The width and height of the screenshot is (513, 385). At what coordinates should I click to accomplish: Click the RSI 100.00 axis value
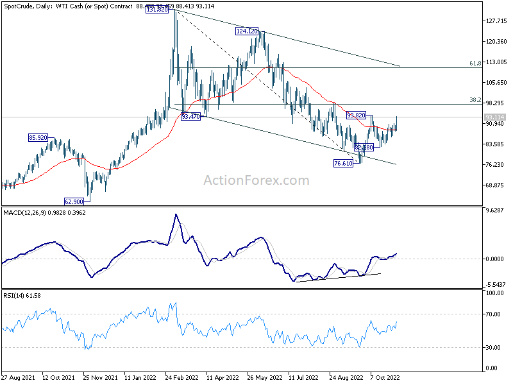click(495, 293)
